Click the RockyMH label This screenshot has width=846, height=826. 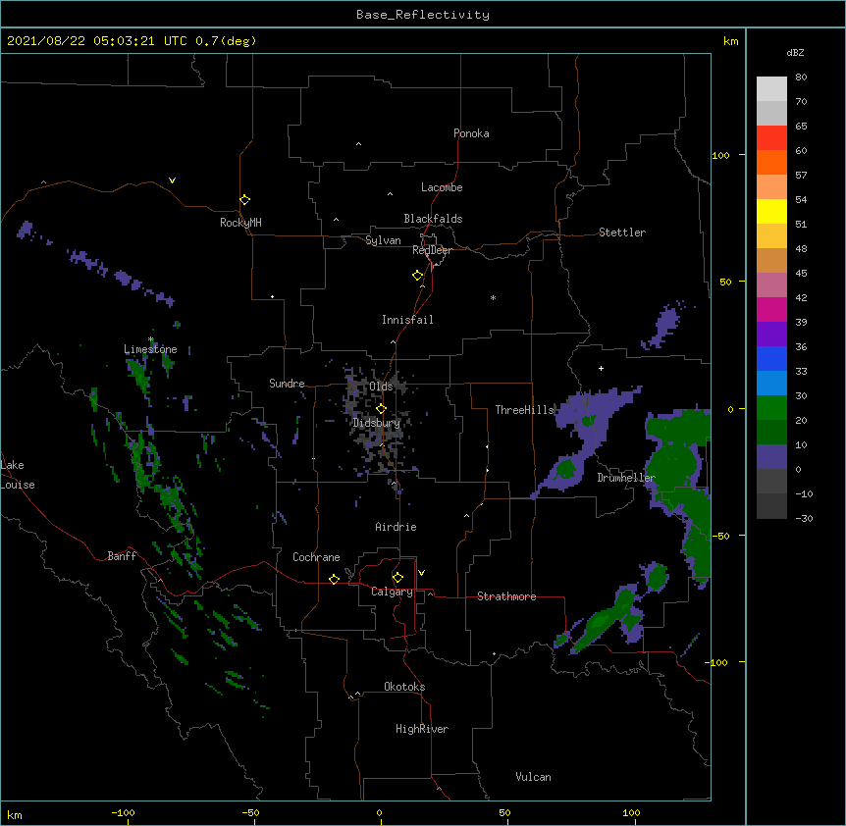[x=240, y=223]
